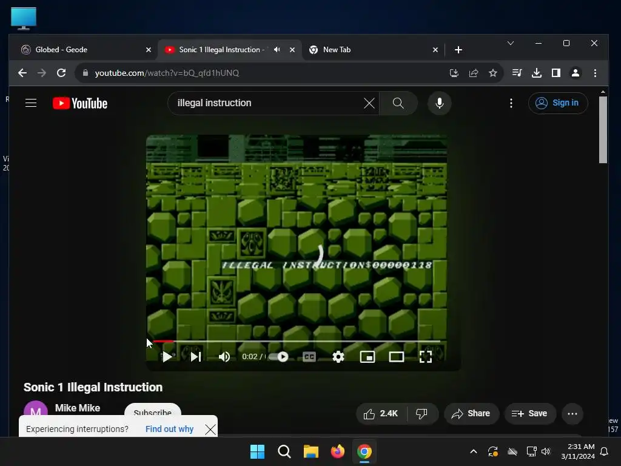
Task: Toggle closed captions in the player
Action: pos(309,357)
